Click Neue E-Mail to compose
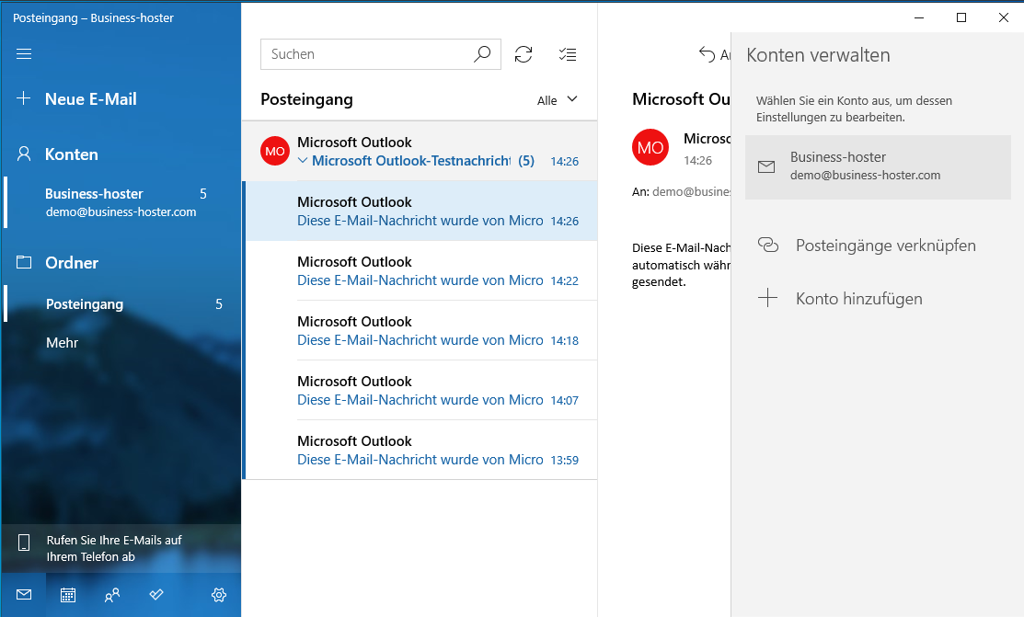1024x617 pixels. point(91,98)
